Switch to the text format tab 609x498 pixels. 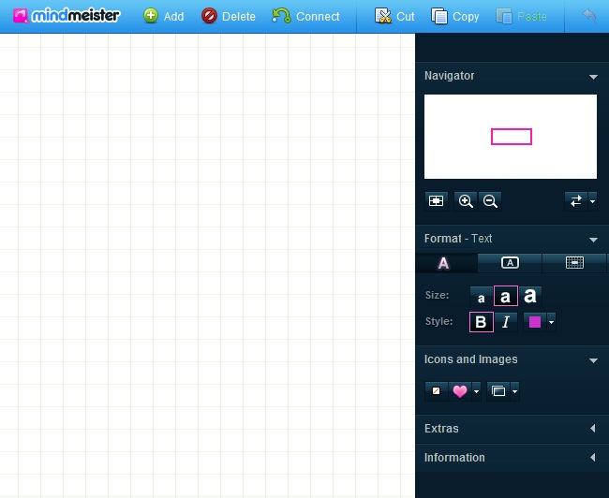[445, 263]
